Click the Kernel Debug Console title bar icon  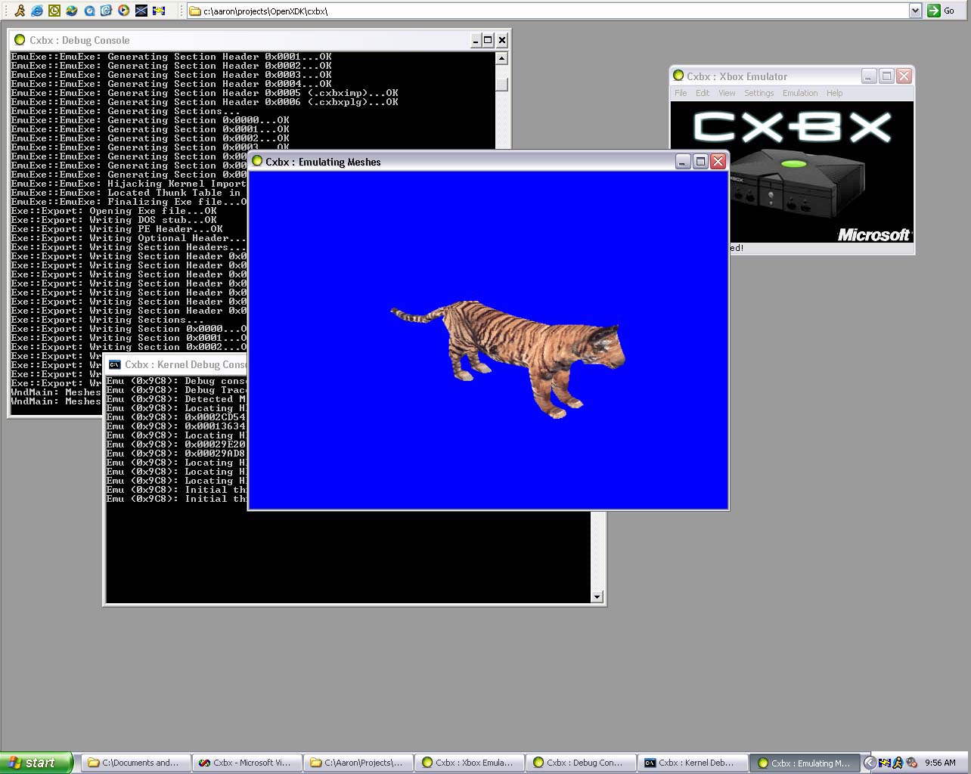coord(114,364)
